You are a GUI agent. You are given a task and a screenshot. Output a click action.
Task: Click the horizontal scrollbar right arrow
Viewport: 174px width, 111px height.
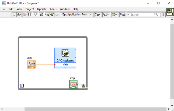[x=168, y=109]
